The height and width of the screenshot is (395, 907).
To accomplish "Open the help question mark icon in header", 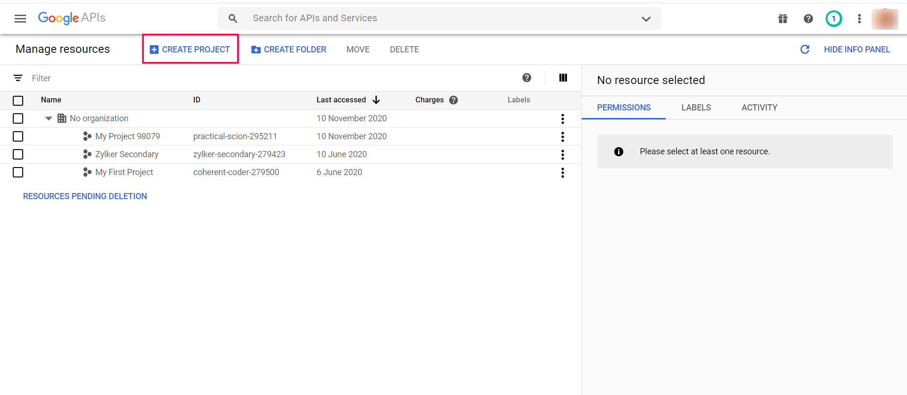I will click(x=808, y=18).
